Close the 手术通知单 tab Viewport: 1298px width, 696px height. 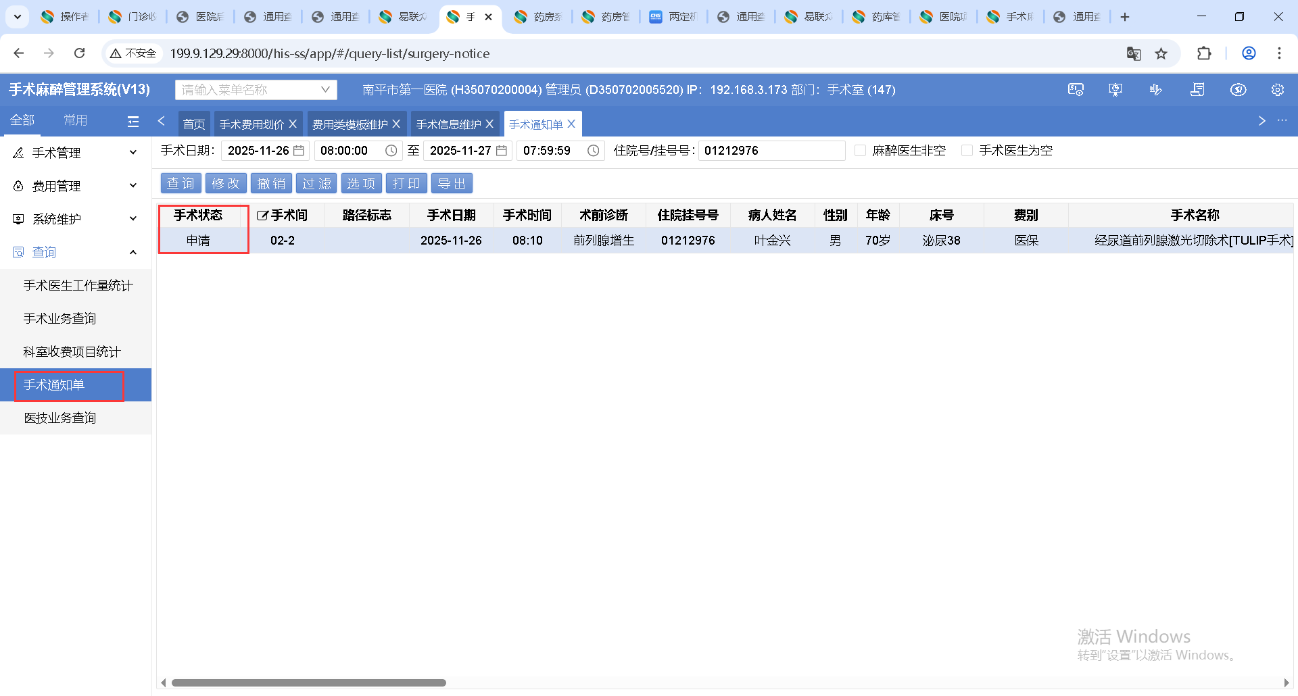[571, 124]
